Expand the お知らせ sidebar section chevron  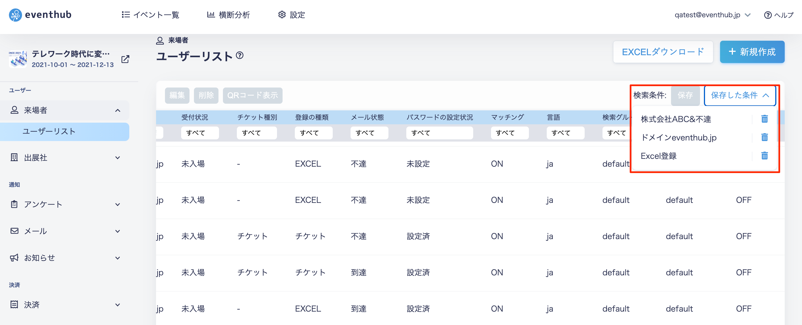118,258
